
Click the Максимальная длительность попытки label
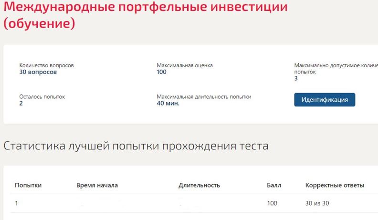[204, 96]
